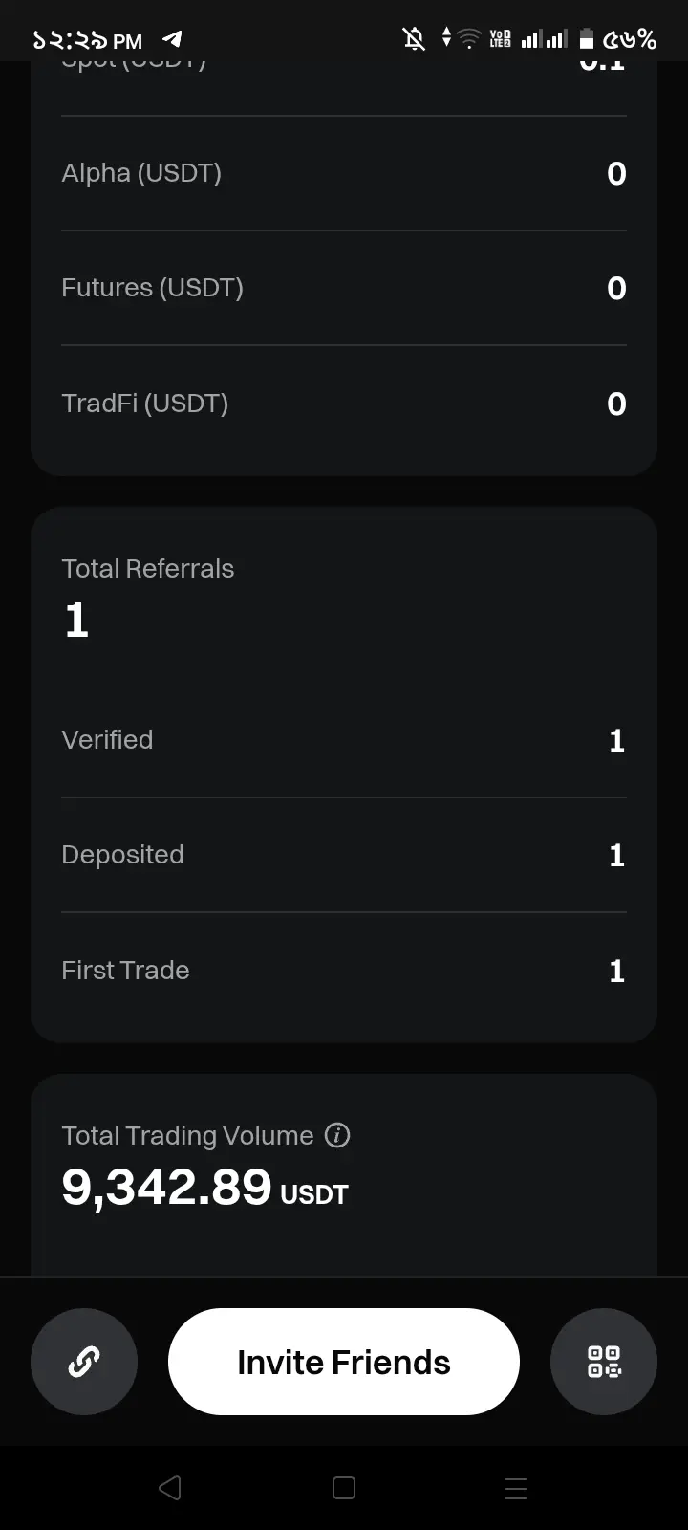Open the First Trade referrals row
This screenshot has height=1530, width=688.
344,971
